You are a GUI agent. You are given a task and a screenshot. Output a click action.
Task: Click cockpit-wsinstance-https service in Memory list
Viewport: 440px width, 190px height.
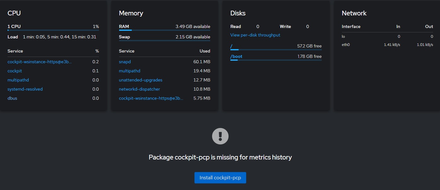(151, 98)
